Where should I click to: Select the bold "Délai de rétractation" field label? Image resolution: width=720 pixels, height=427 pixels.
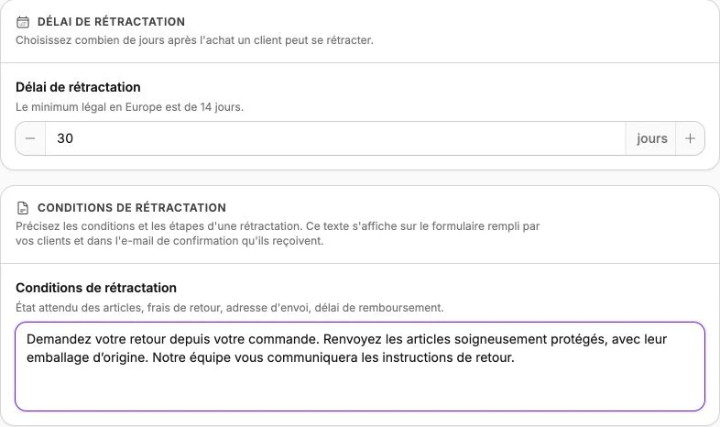[x=78, y=87]
